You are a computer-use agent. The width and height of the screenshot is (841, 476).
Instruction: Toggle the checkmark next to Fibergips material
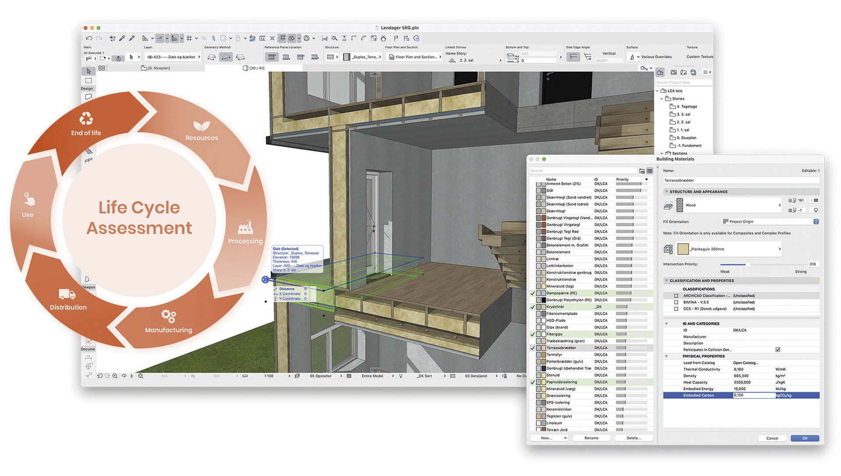point(533,334)
